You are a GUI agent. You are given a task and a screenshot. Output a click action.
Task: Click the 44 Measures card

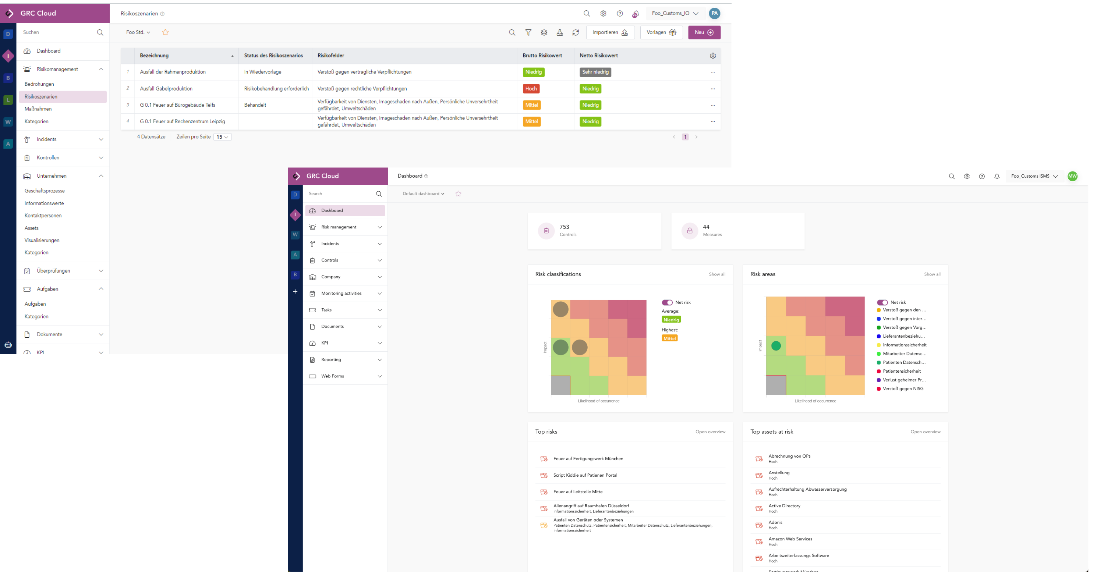point(737,231)
